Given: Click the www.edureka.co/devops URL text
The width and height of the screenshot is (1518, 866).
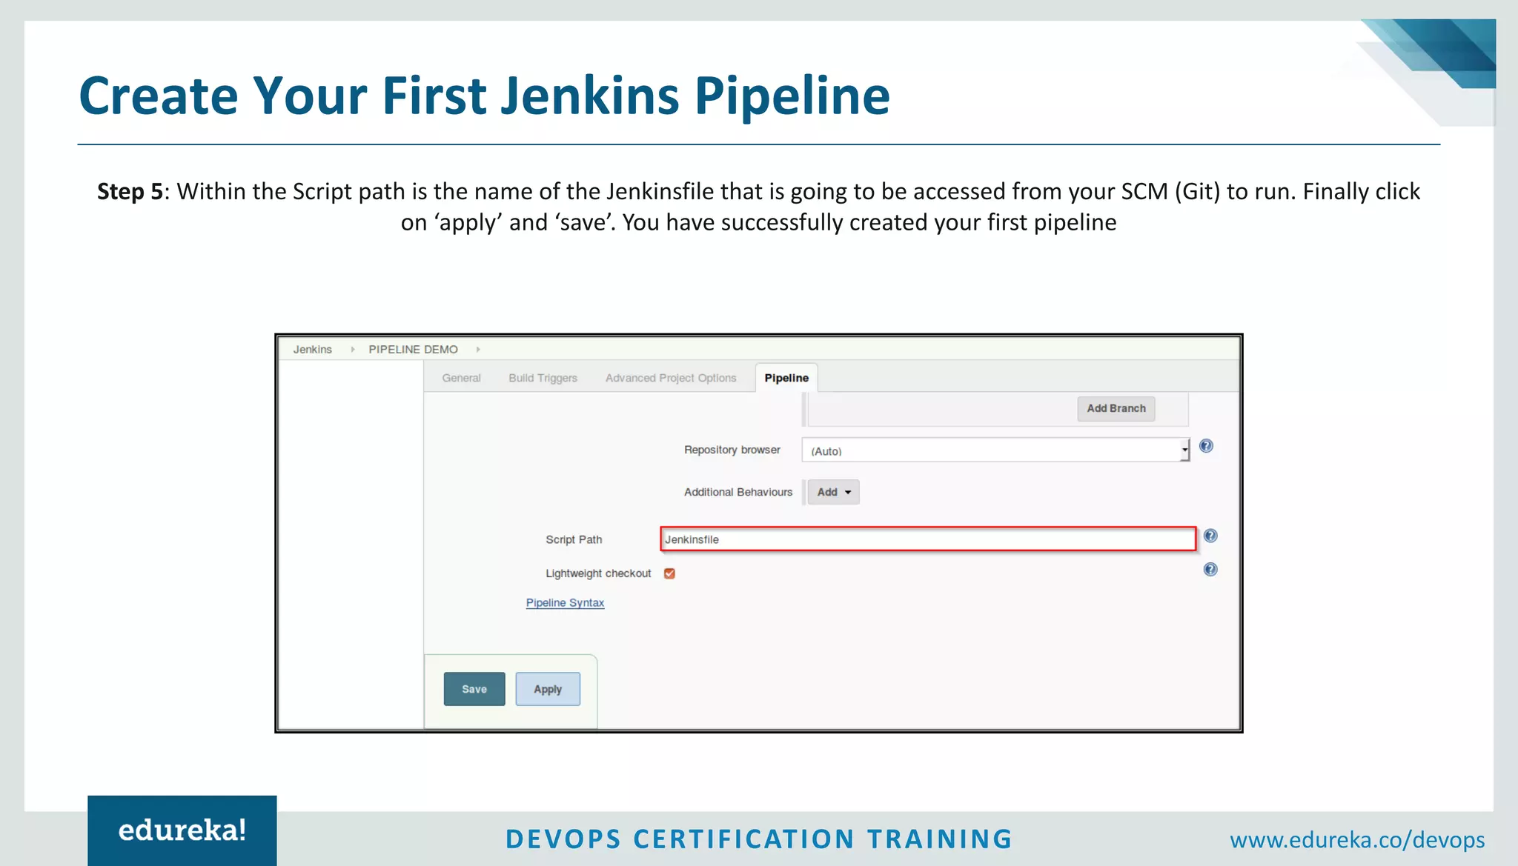Looking at the screenshot, I should pos(1357,839).
